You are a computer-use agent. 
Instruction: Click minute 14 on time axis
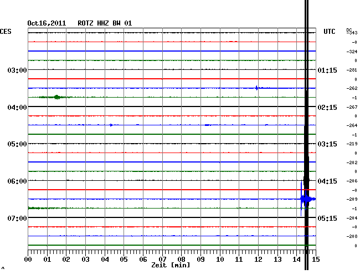point(297,259)
